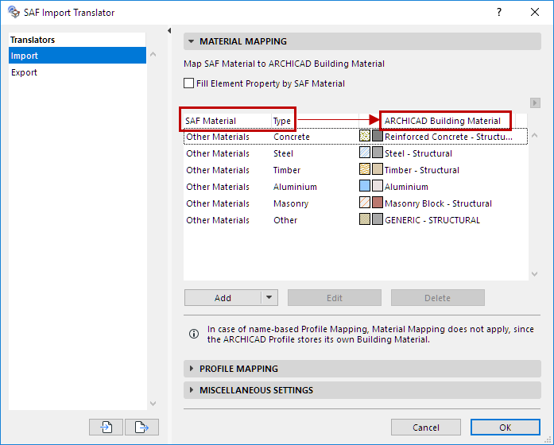Select the Other Materials row of type Concrete
Image resolution: width=554 pixels, height=445 pixels.
(355, 137)
